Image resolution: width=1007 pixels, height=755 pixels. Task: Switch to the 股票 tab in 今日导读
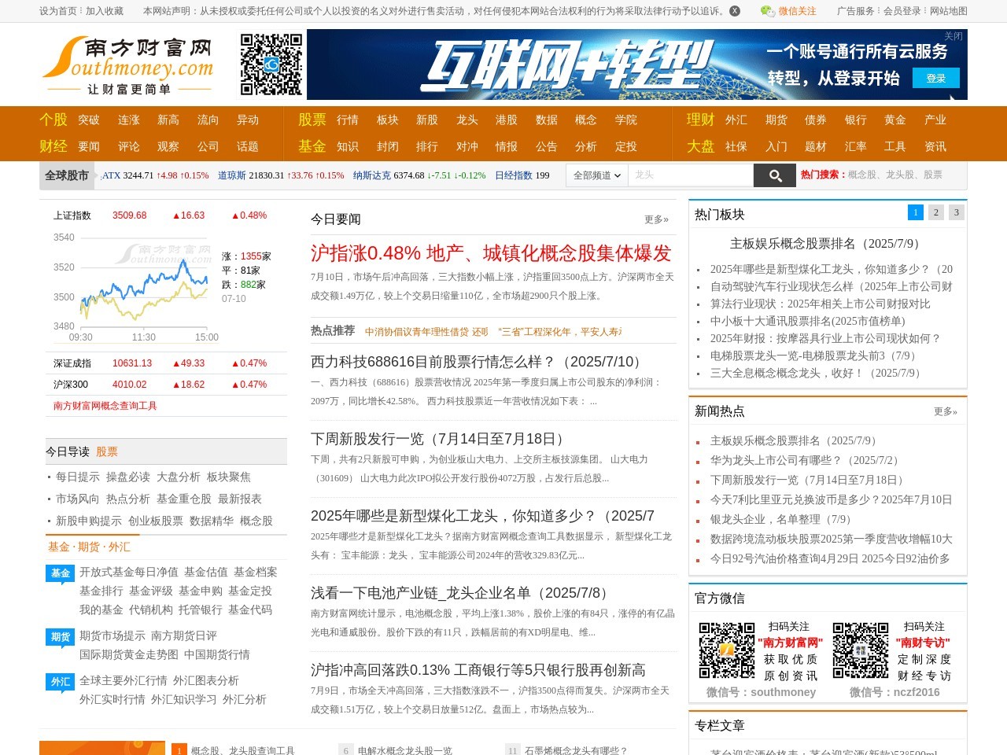point(107,451)
